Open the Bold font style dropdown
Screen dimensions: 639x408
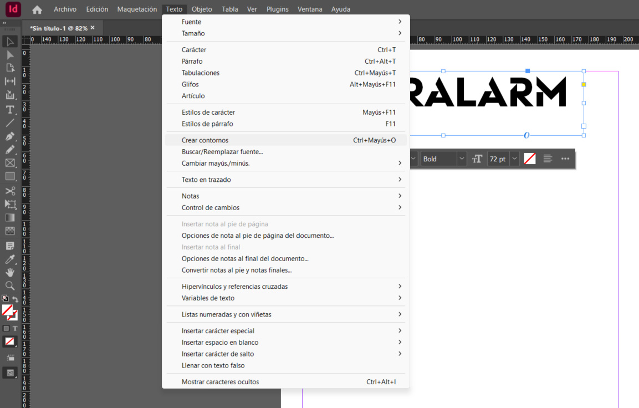click(x=461, y=159)
